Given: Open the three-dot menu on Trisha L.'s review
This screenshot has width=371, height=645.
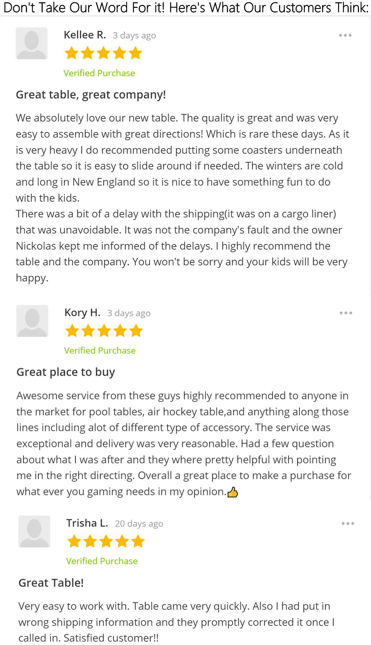Looking at the screenshot, I should pyautogui.click(x=348, y=523).
